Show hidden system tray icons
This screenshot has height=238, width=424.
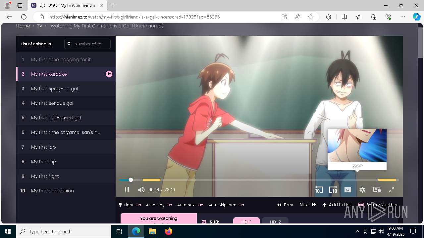357,231
